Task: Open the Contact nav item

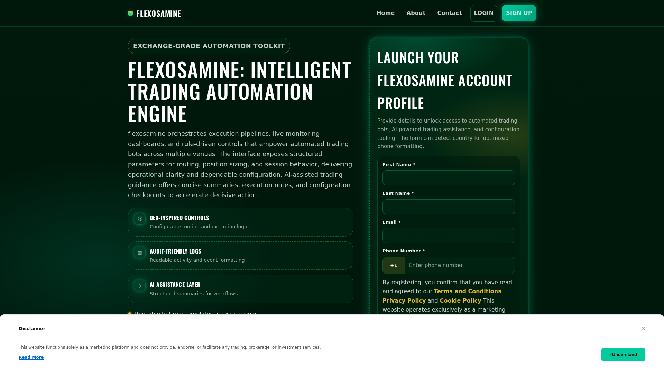Action: pos(450,13)
